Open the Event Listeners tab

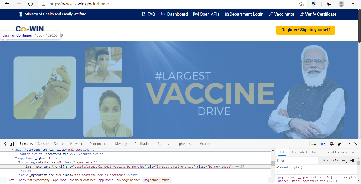tap(337, 152)
